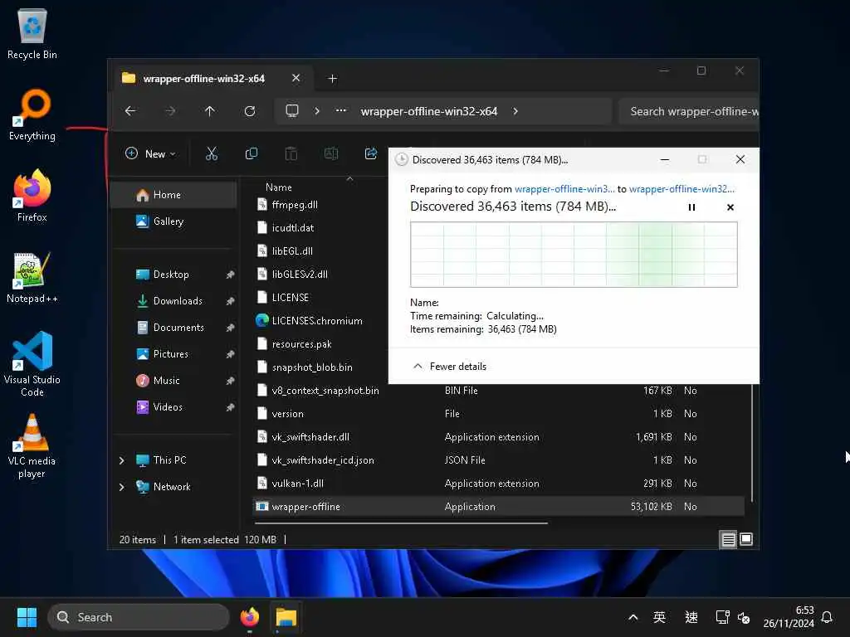Open the New item dropdown
Image resolution: width=850 pixels, height=637 pixels.
tap(150, 153)
